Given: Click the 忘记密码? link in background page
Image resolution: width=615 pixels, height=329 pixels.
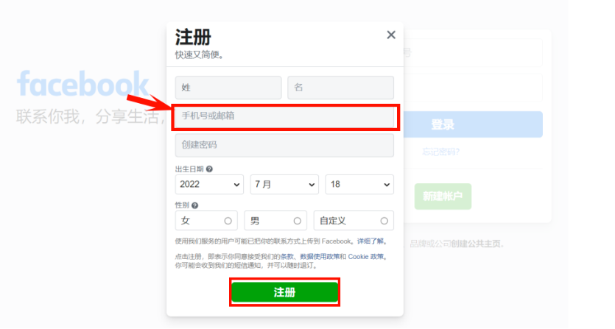Looking at the screenshot, I should (441, 152).
